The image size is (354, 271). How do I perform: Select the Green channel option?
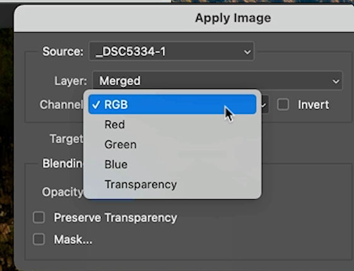click(172, 144)
